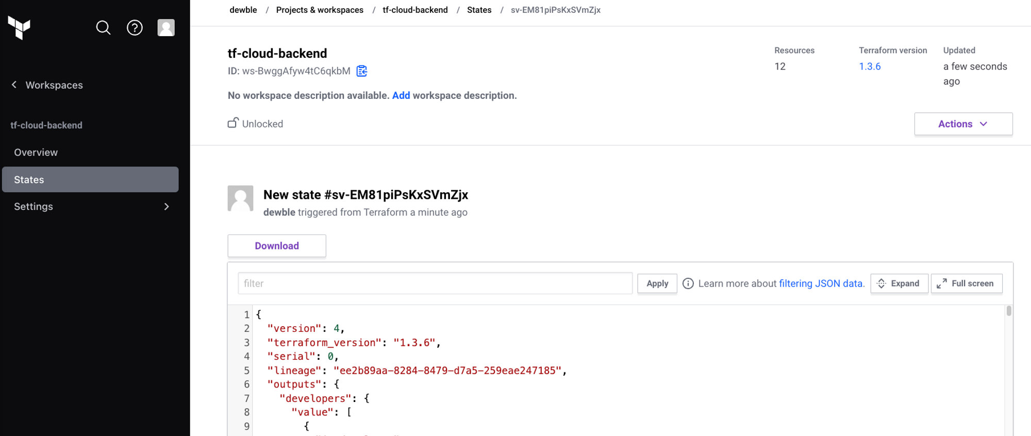
Task: Click dewble's avatar next to New state
Action: click(x=240, y=198)
